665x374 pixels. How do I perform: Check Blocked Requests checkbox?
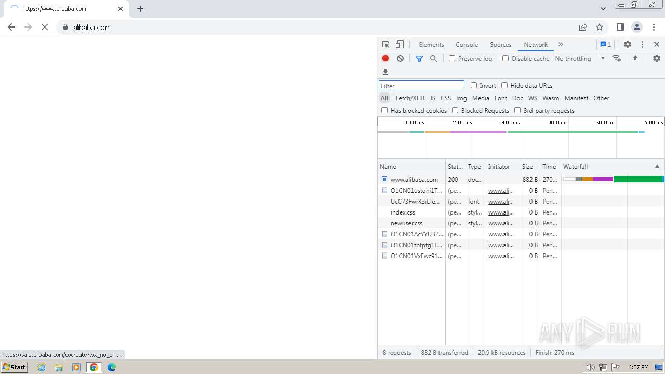coord(455,111)
